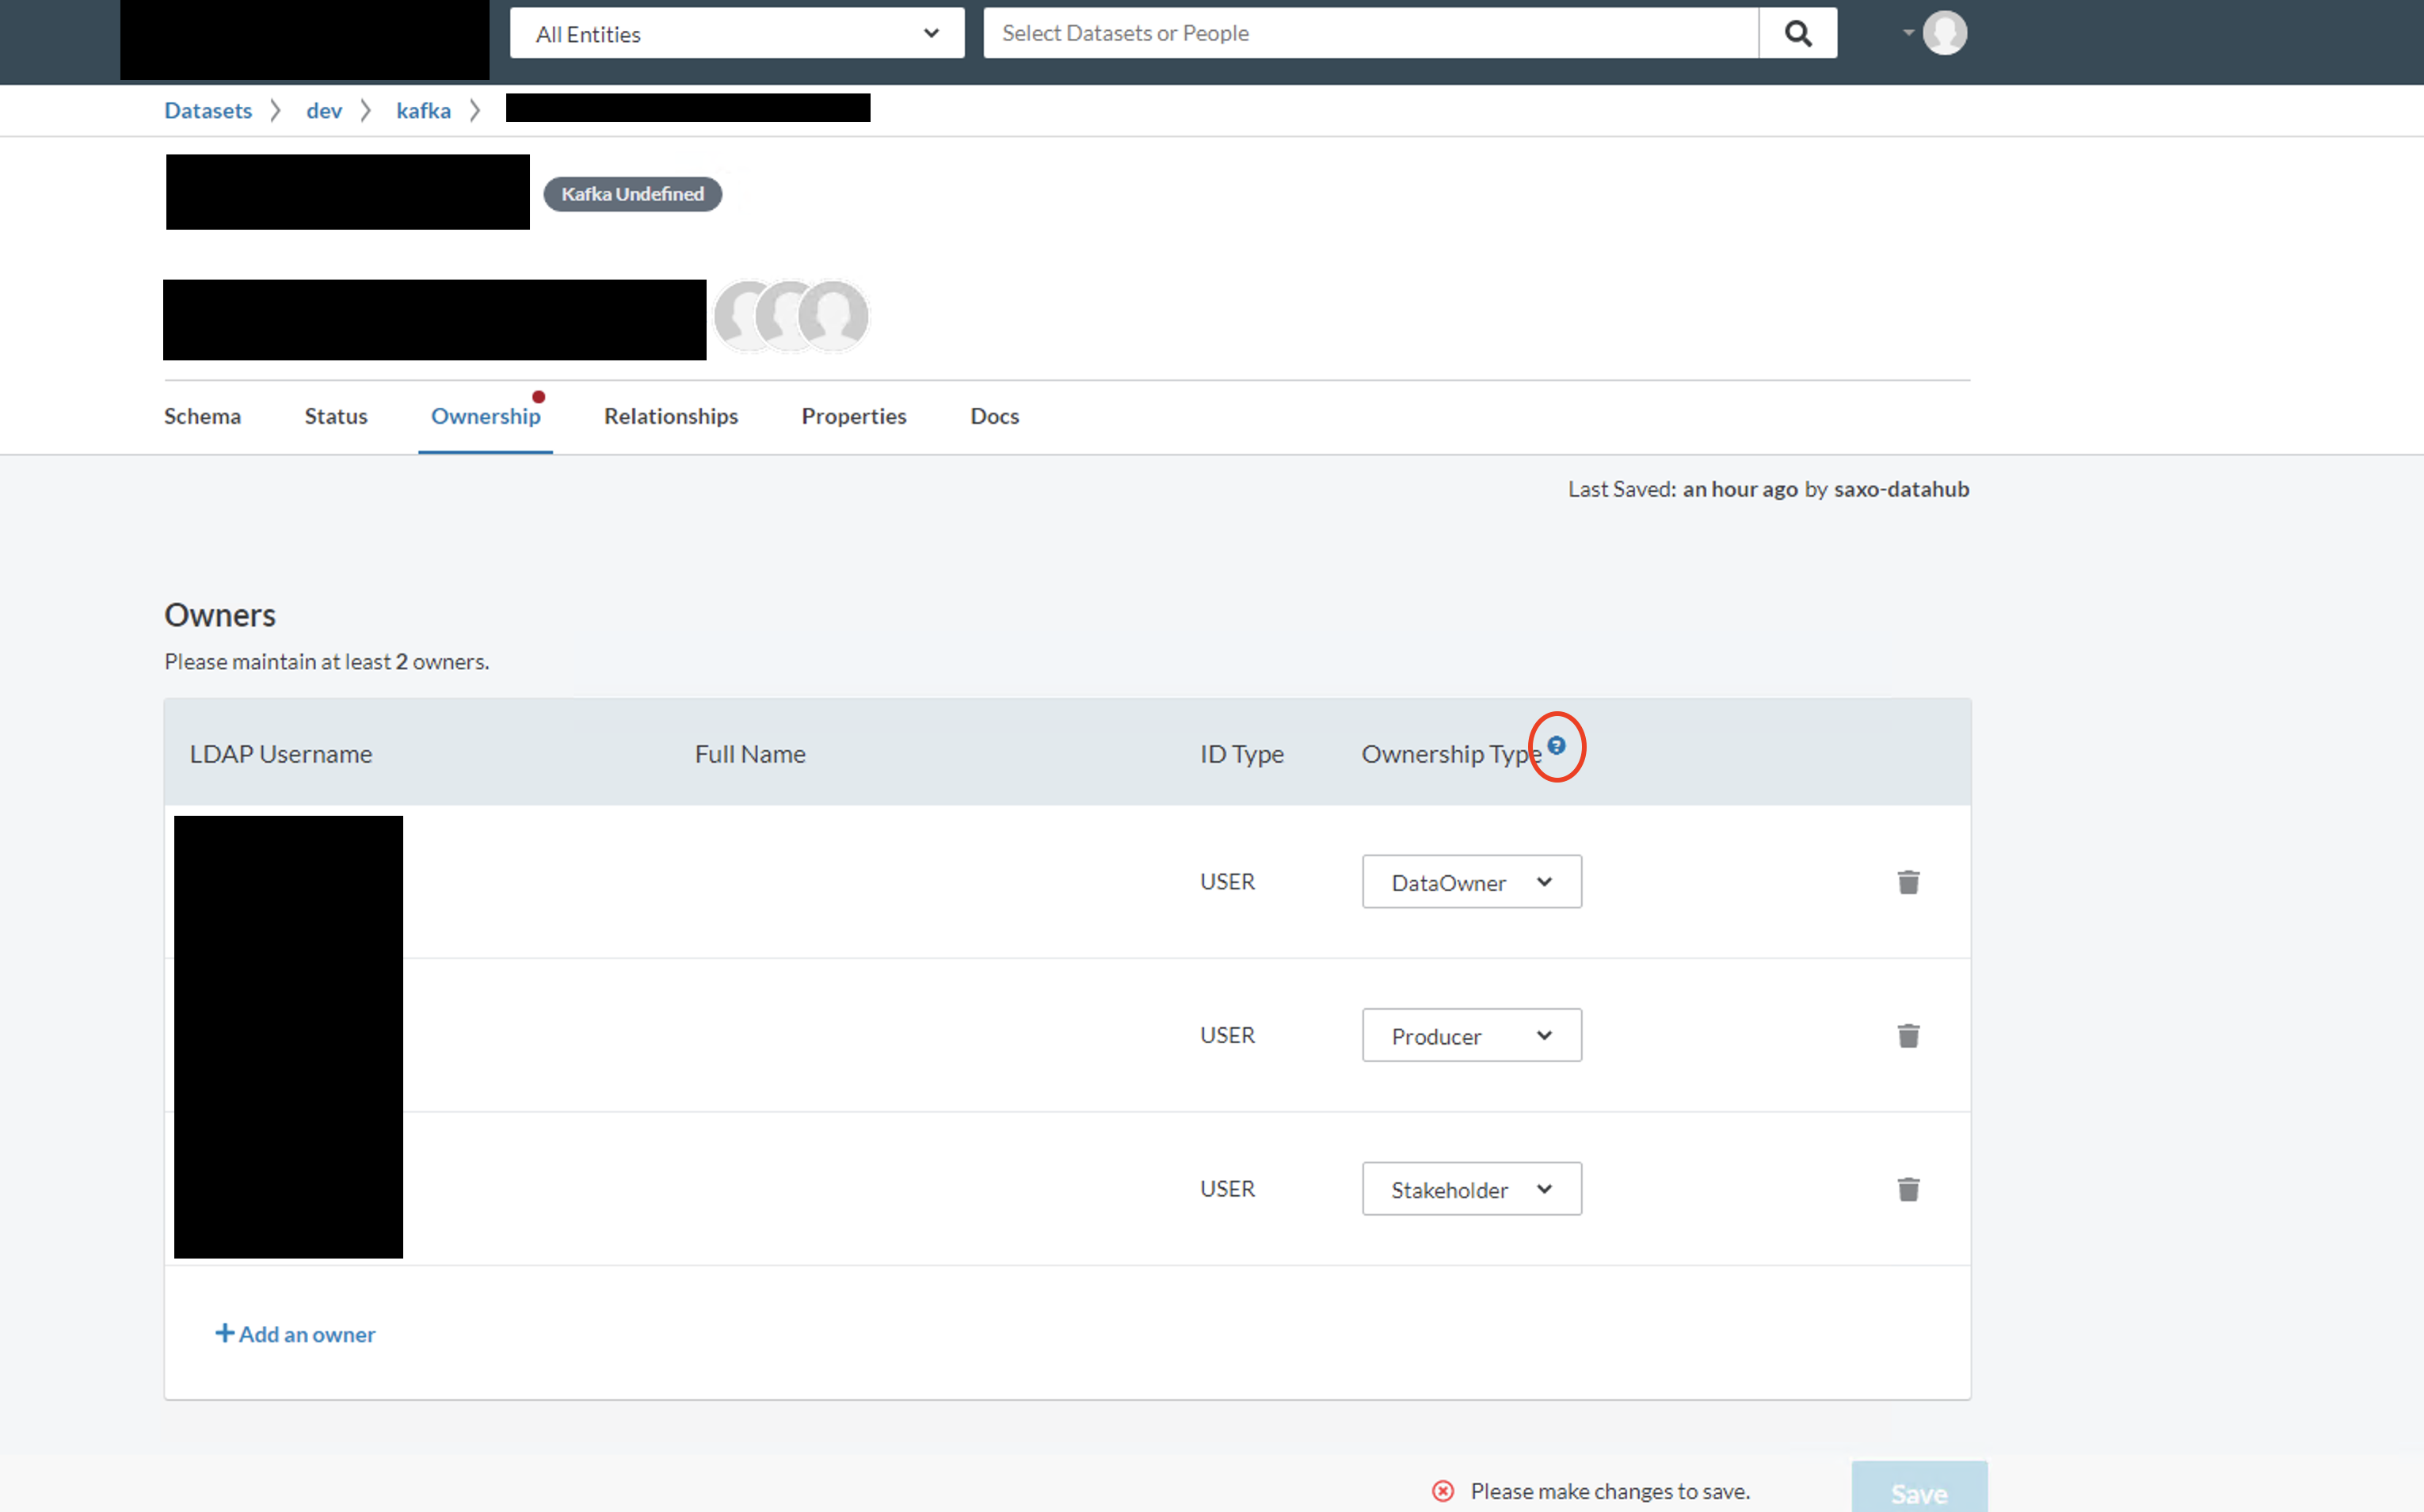Open the DataOwner ownership type dropdown

[x=1471, y=882]
